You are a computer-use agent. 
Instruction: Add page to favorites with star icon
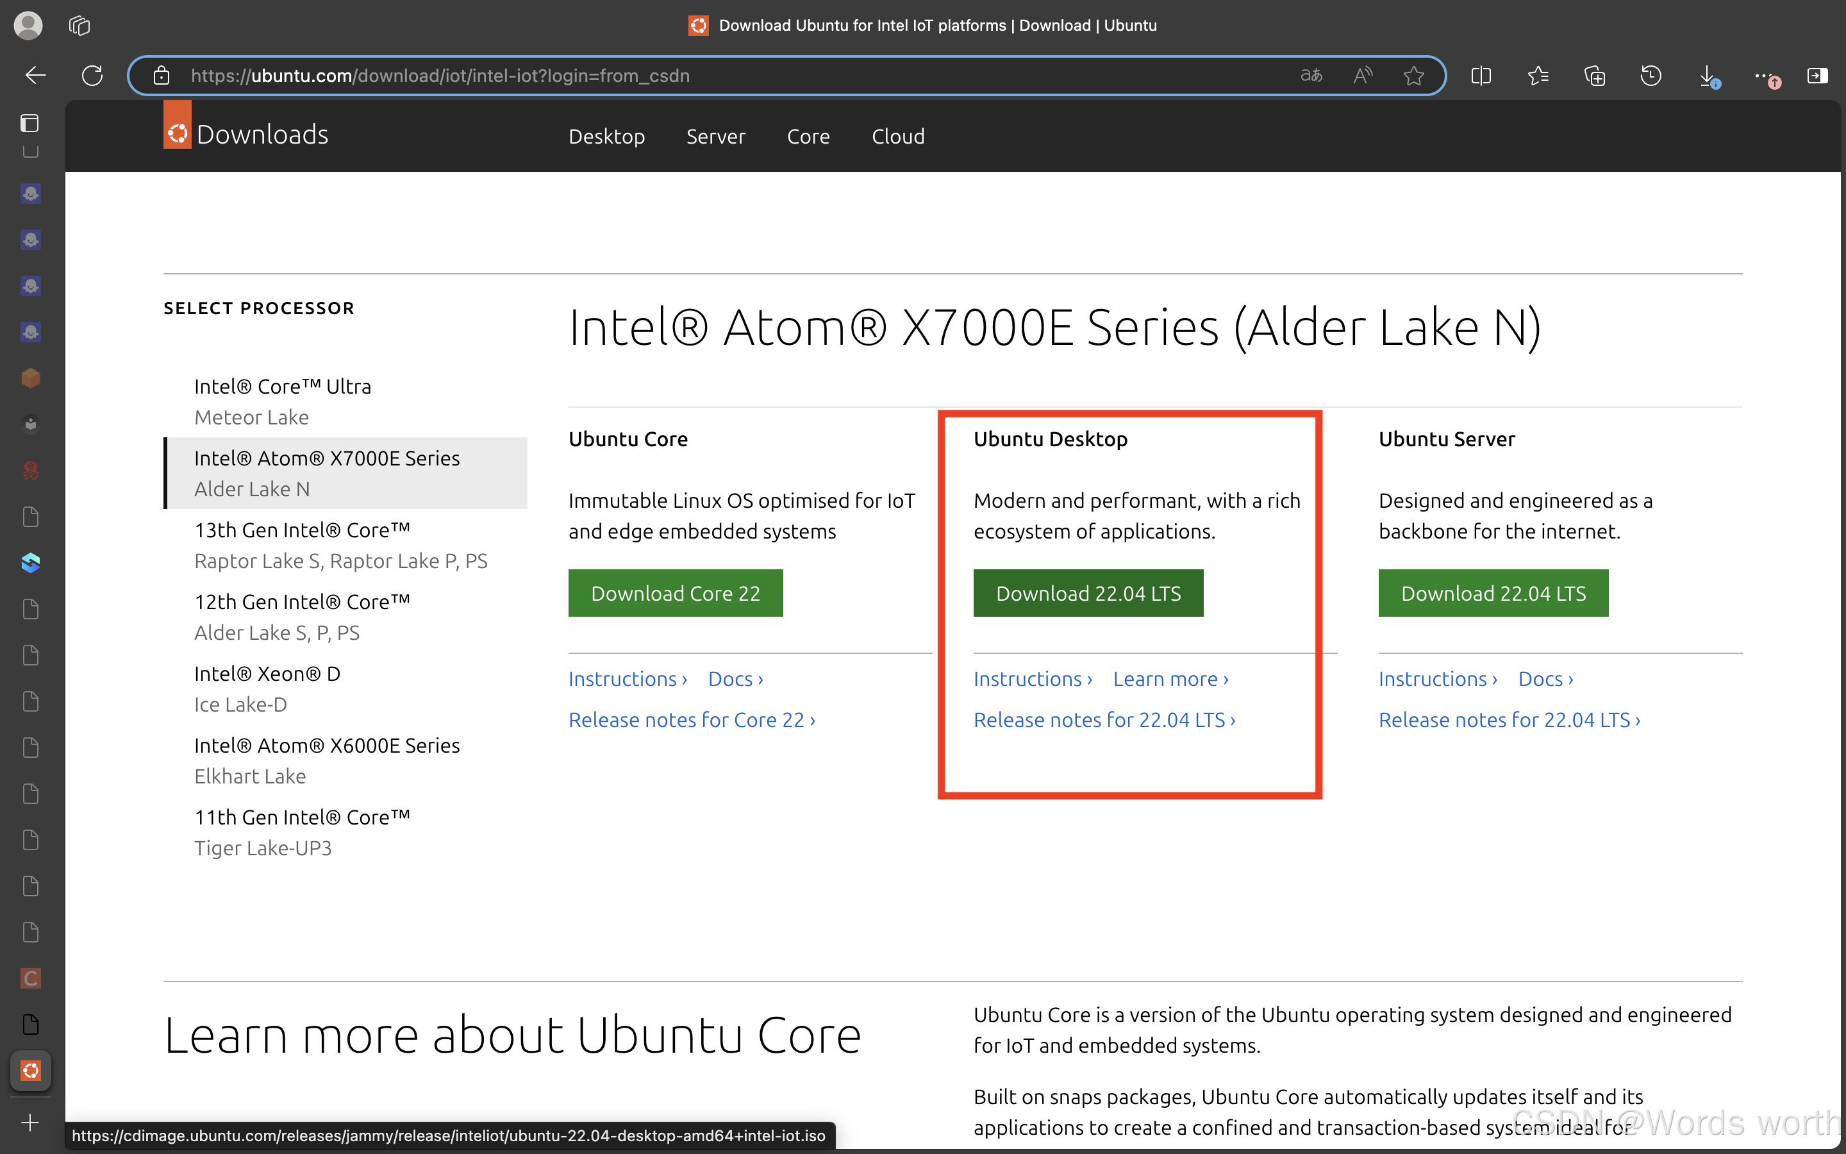1413,76
